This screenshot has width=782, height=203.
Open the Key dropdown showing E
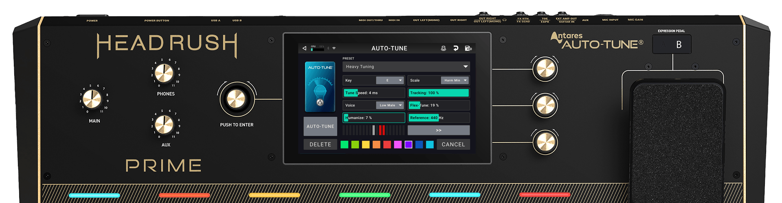(389, 81)
